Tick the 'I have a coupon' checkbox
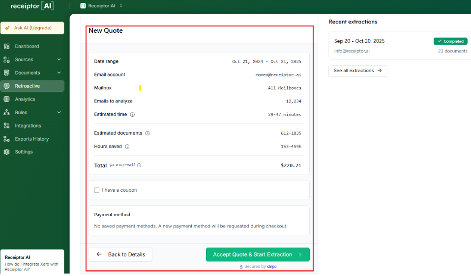The image size is (471, 276). [97, 190]
